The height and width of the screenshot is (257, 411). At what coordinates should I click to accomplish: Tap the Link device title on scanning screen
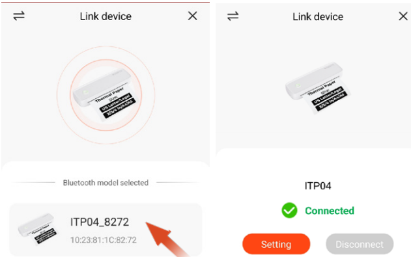[x=106, y=16]
